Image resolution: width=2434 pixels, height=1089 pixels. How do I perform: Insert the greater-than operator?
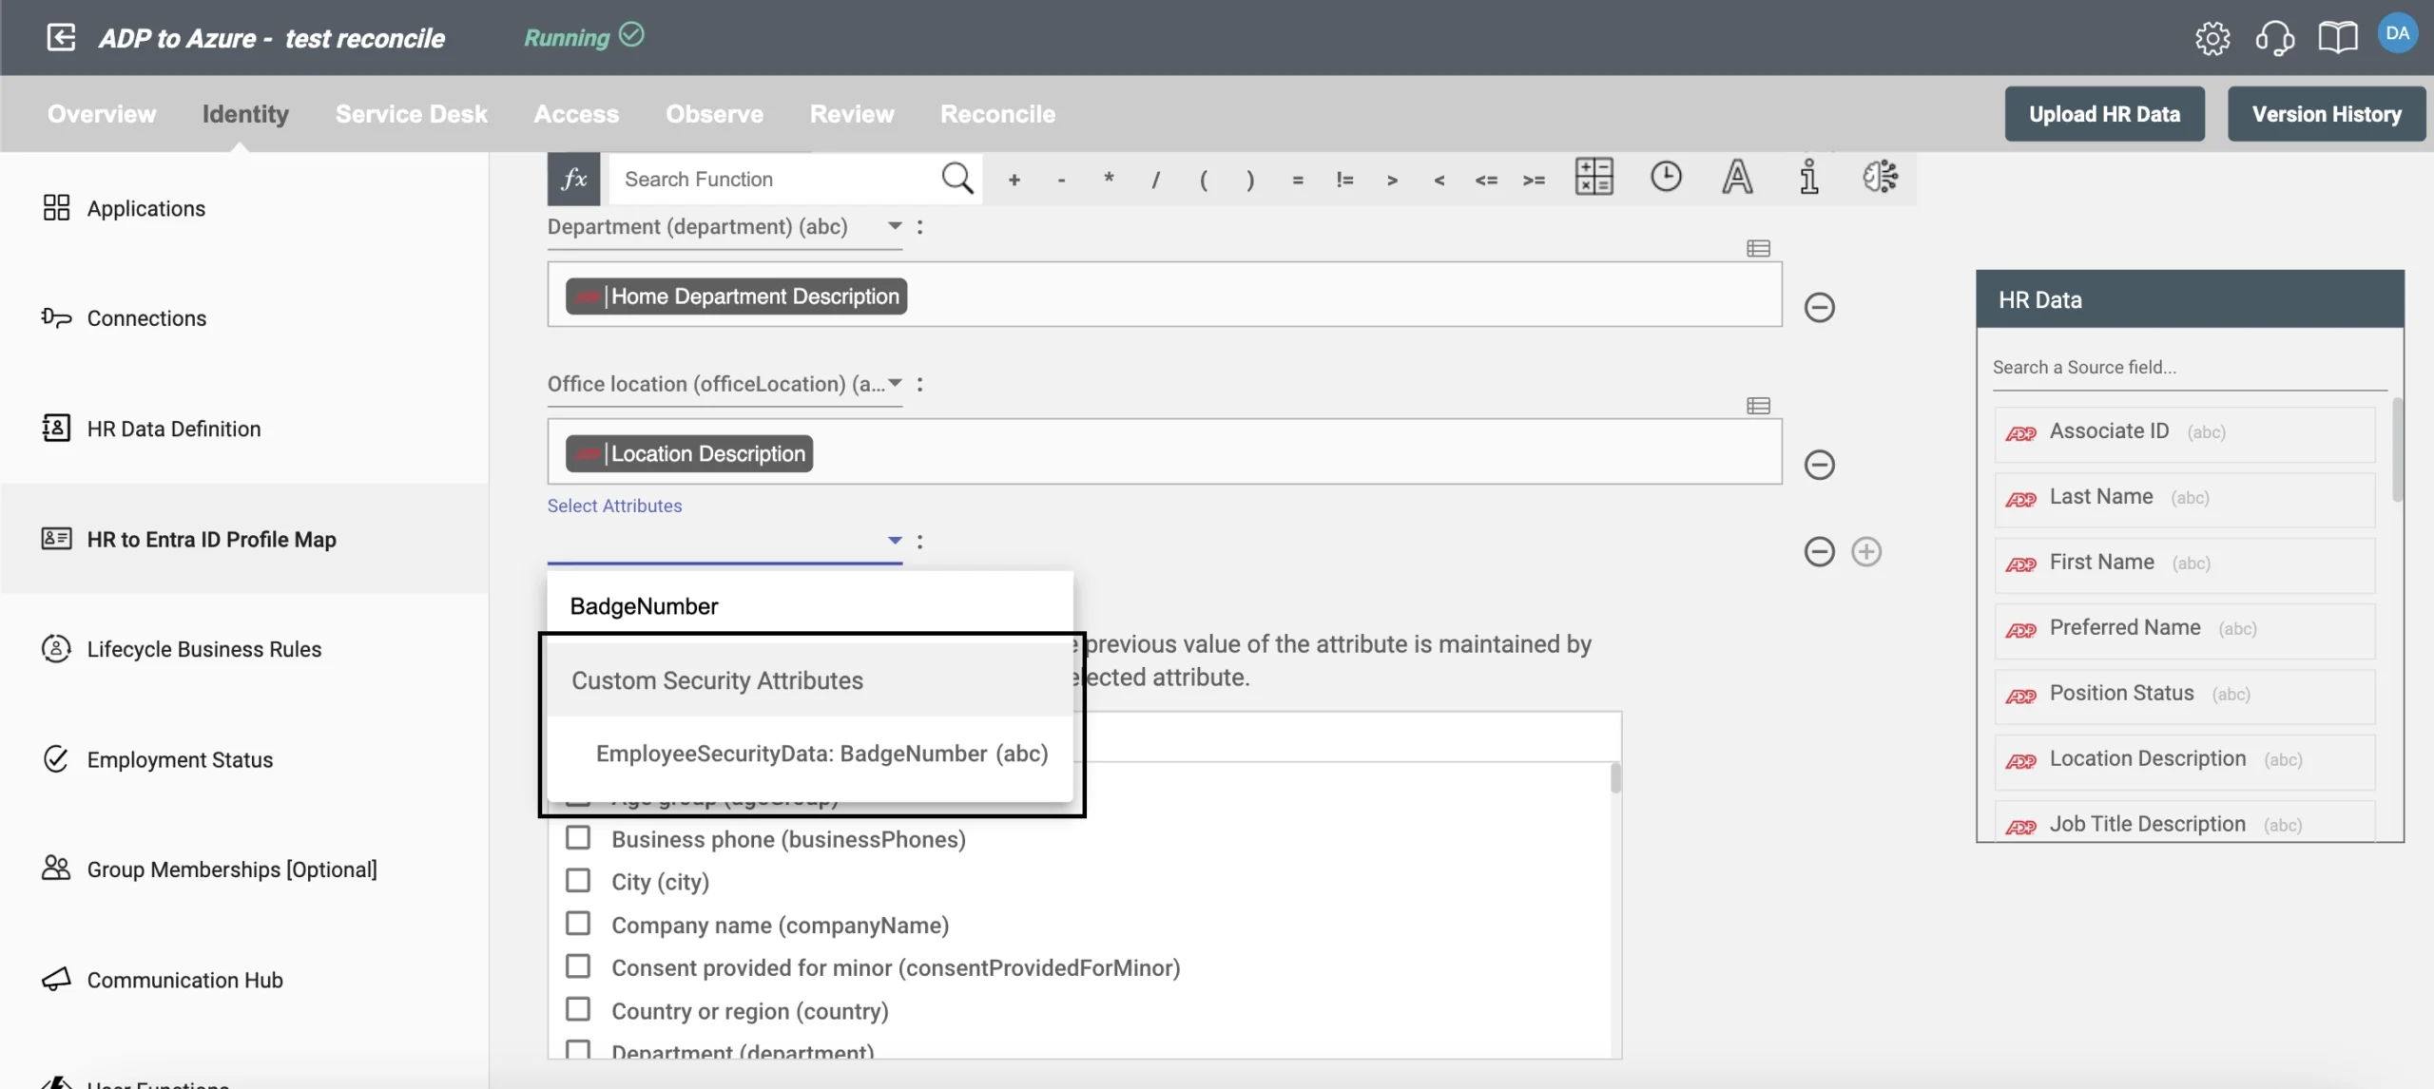1392,180
